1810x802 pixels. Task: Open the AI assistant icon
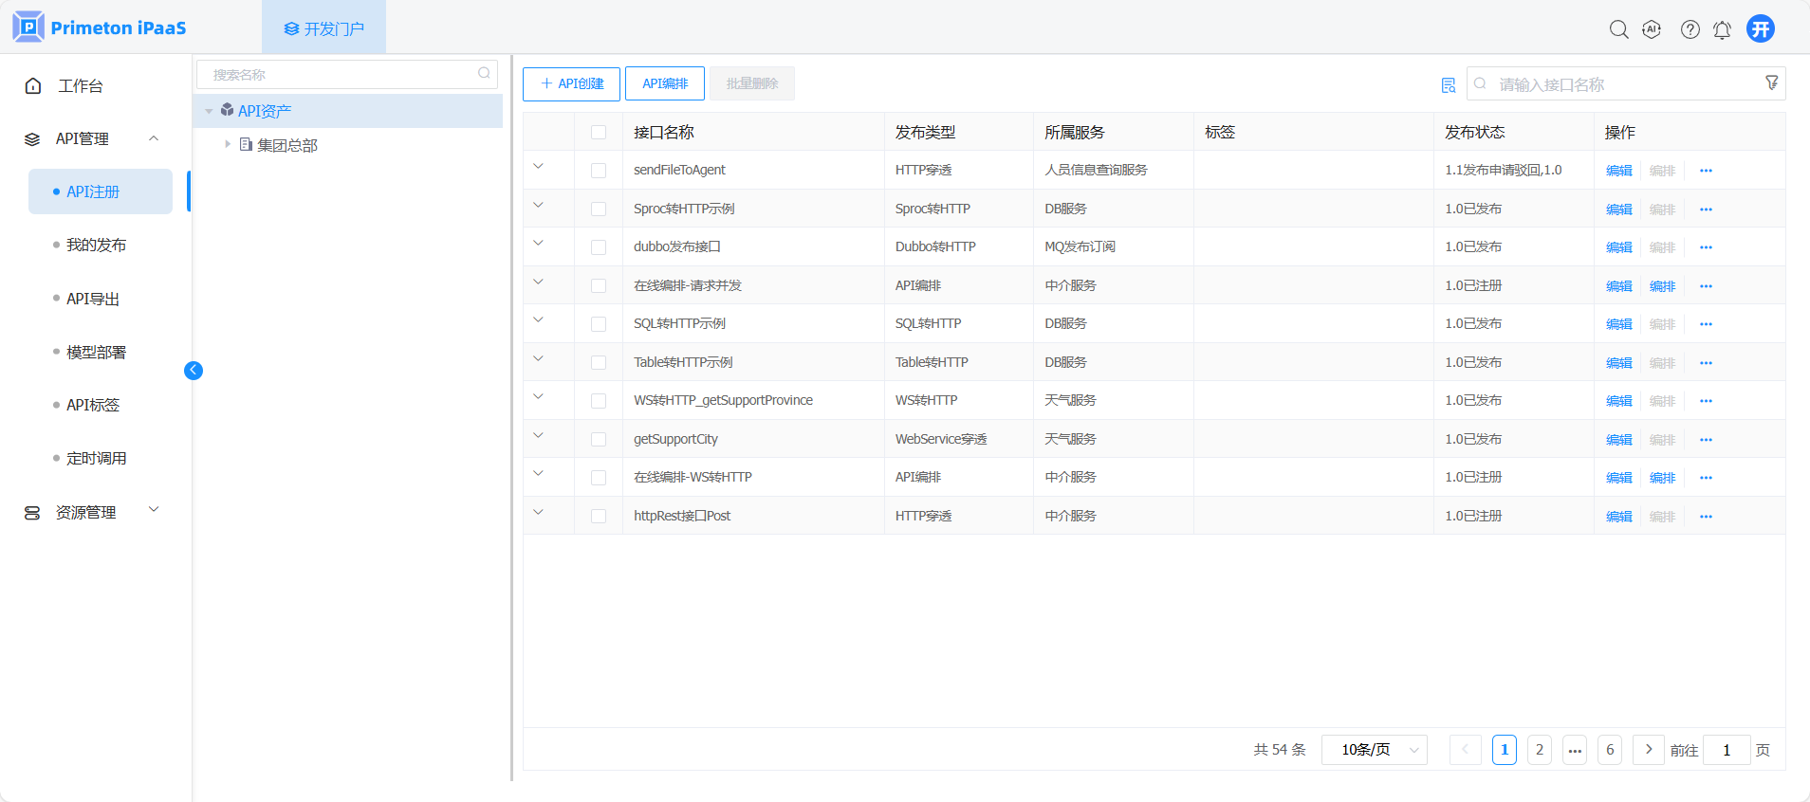1652,29
